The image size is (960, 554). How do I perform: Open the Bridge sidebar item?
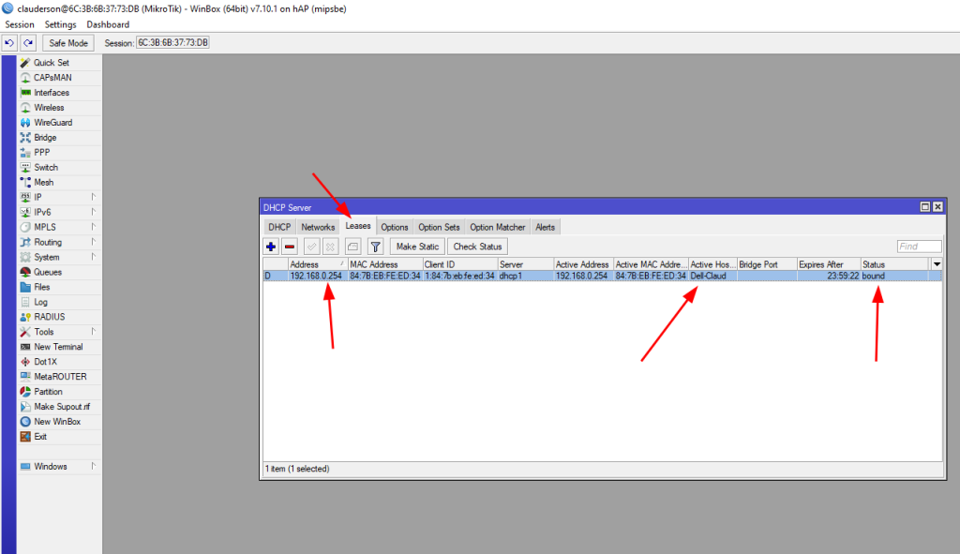point(45,138)
